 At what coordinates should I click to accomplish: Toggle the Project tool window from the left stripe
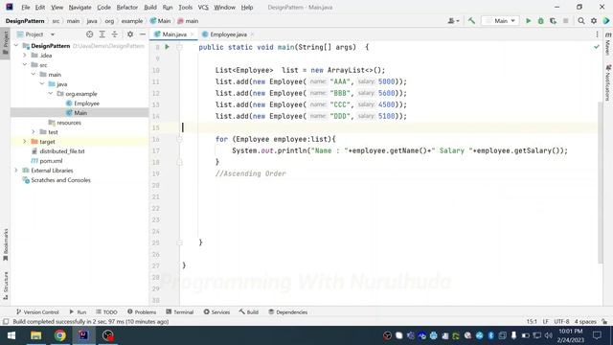click(x=6, y=42)
